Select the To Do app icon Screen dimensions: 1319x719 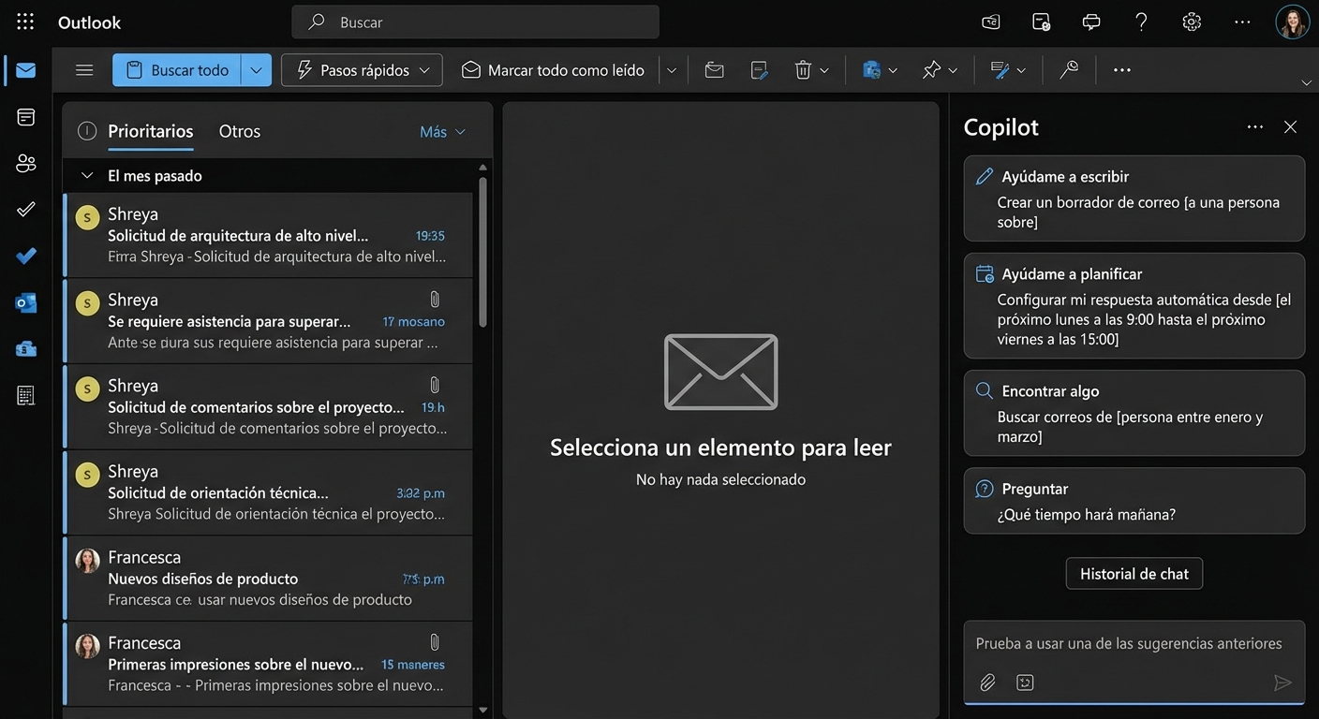tap(24, 256)
